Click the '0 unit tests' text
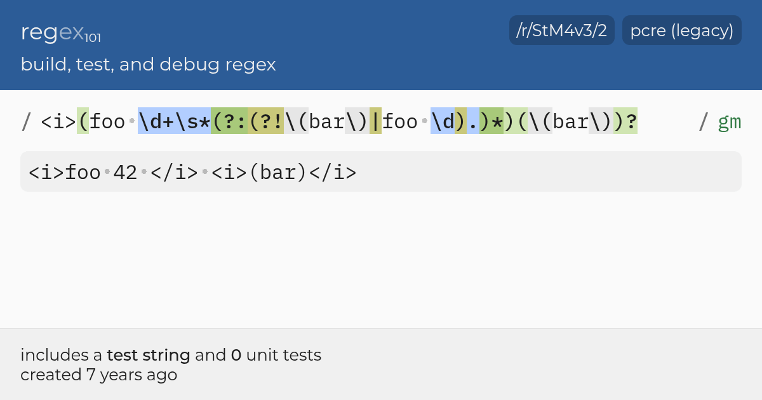Image resolution: width=762 pixels, height=400 pixels. point(276,355)
